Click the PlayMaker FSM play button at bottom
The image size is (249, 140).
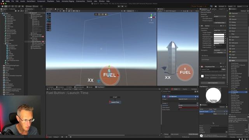point(62,137)
